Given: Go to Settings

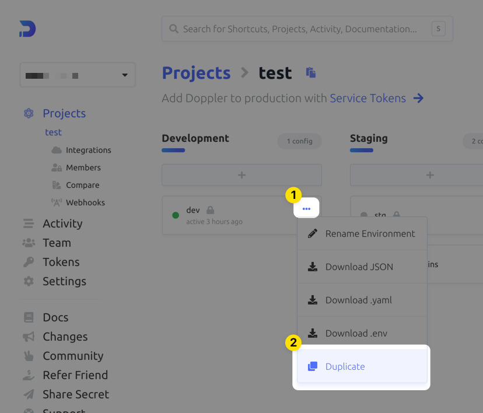Looking at the screenshot, I should (64, 281).
